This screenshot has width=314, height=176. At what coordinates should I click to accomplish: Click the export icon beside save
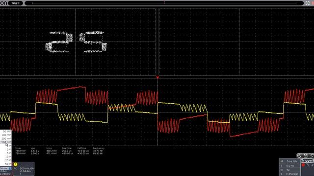pyautogui.click(x=312, y=155)
